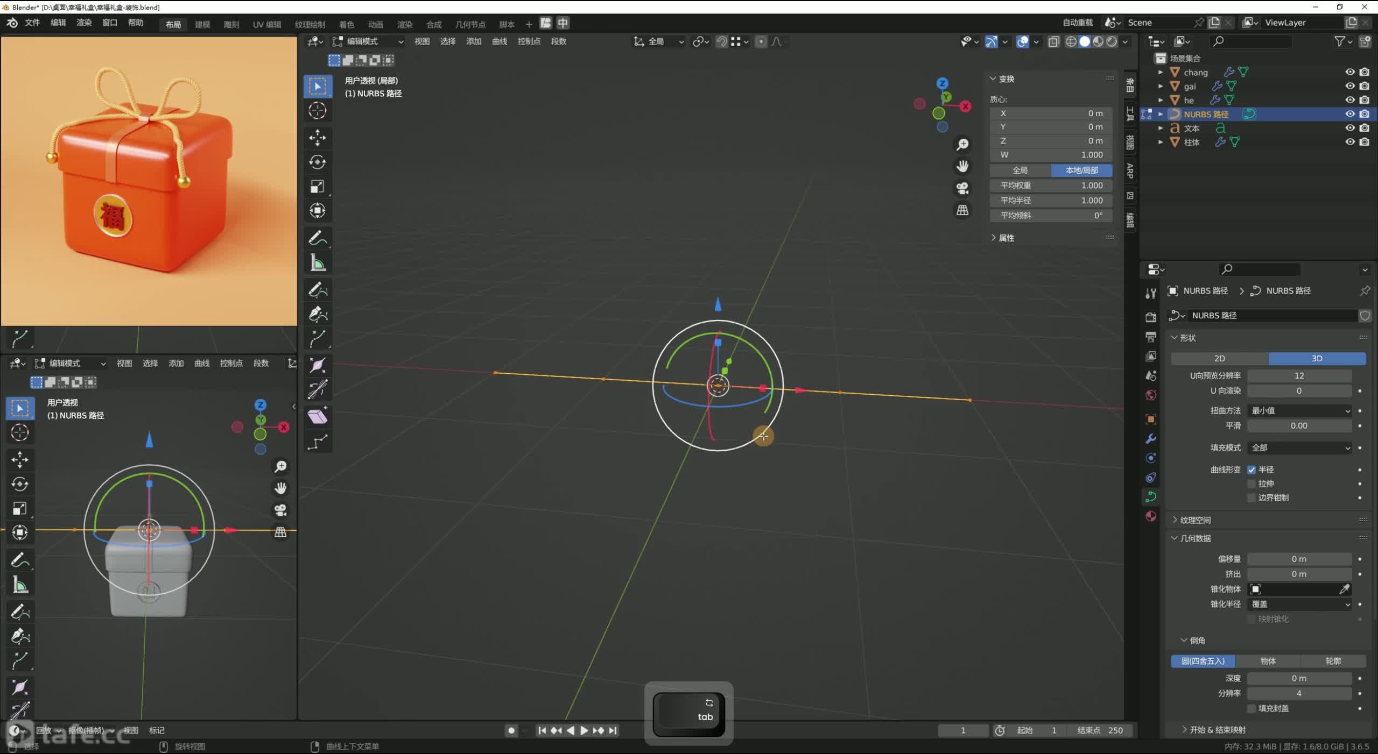Select the 物体 bevel mode button

[x=1268, y=661]
